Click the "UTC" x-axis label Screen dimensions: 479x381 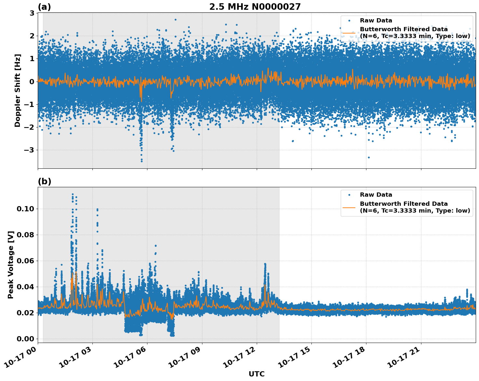point(256,374)
